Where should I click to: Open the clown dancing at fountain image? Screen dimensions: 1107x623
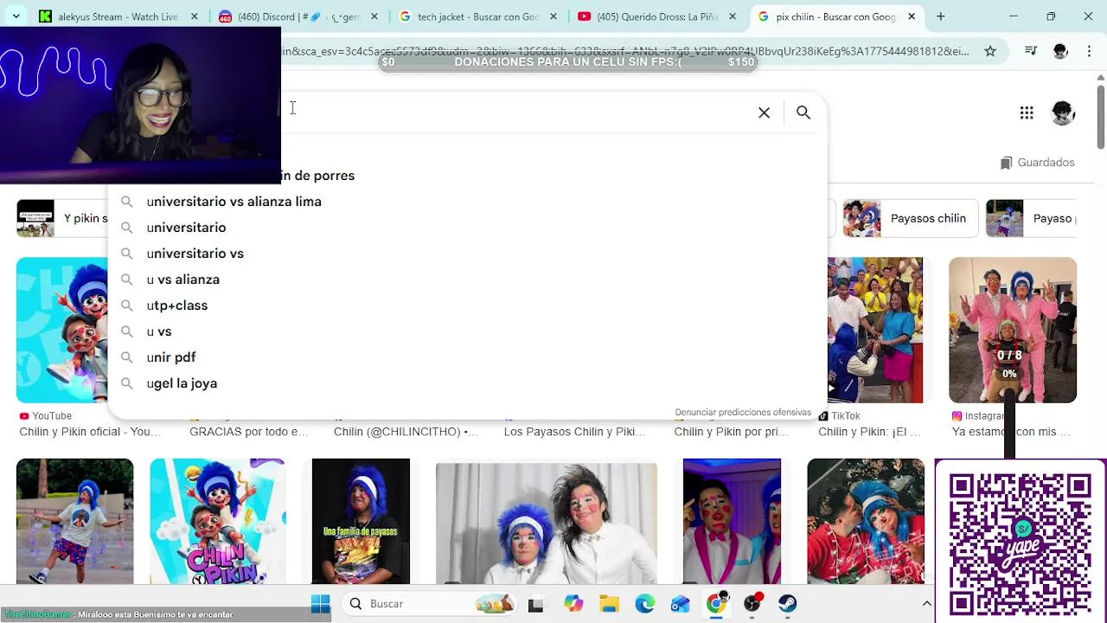coord(75,521)
